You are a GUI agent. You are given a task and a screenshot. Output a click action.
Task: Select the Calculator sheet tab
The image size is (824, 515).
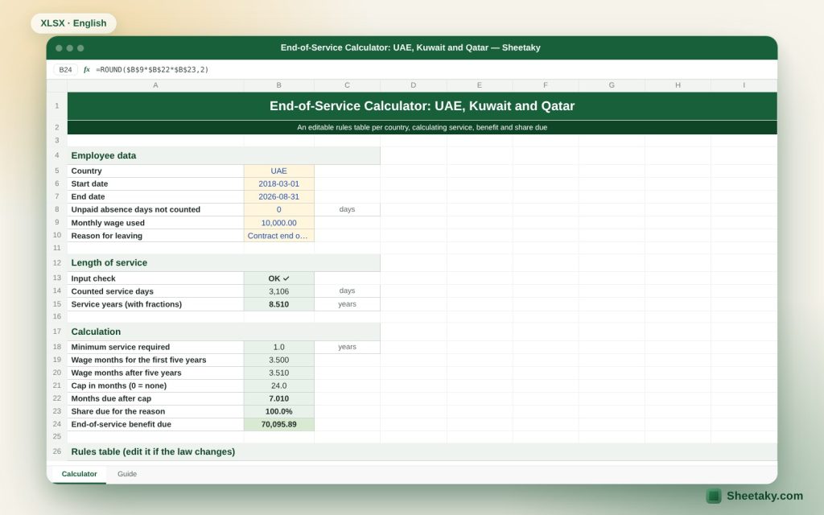click(80, 473)
